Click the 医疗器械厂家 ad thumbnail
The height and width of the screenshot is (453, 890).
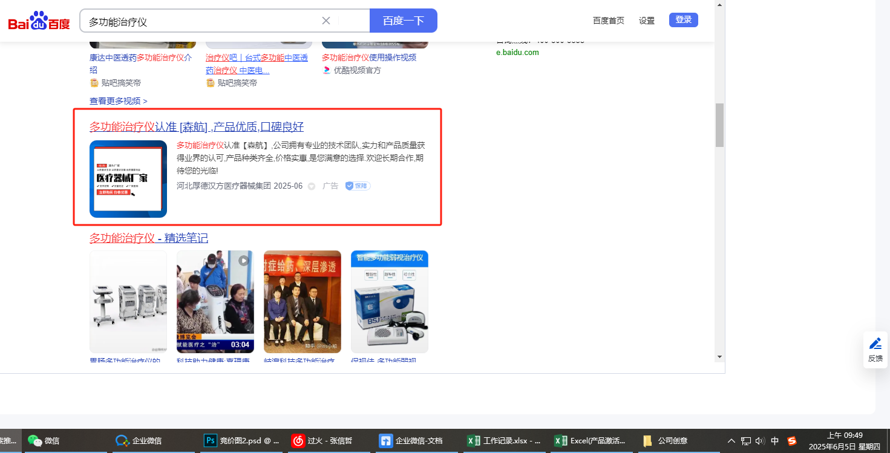tap(128, 179)
